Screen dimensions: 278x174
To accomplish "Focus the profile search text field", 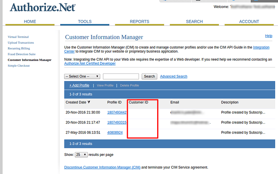I will pyautogui.click(x=121, y=76).
